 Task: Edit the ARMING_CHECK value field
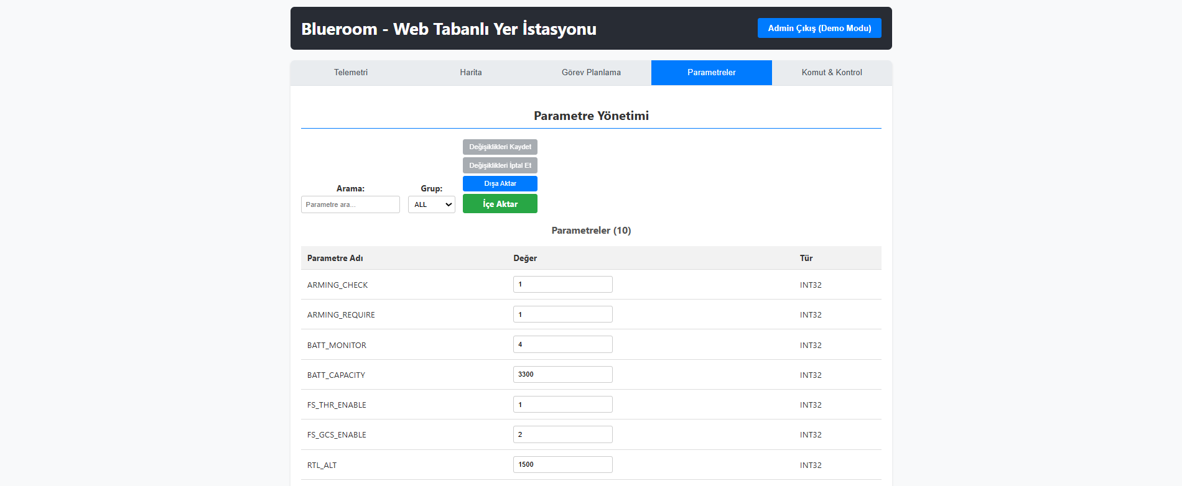562,285
